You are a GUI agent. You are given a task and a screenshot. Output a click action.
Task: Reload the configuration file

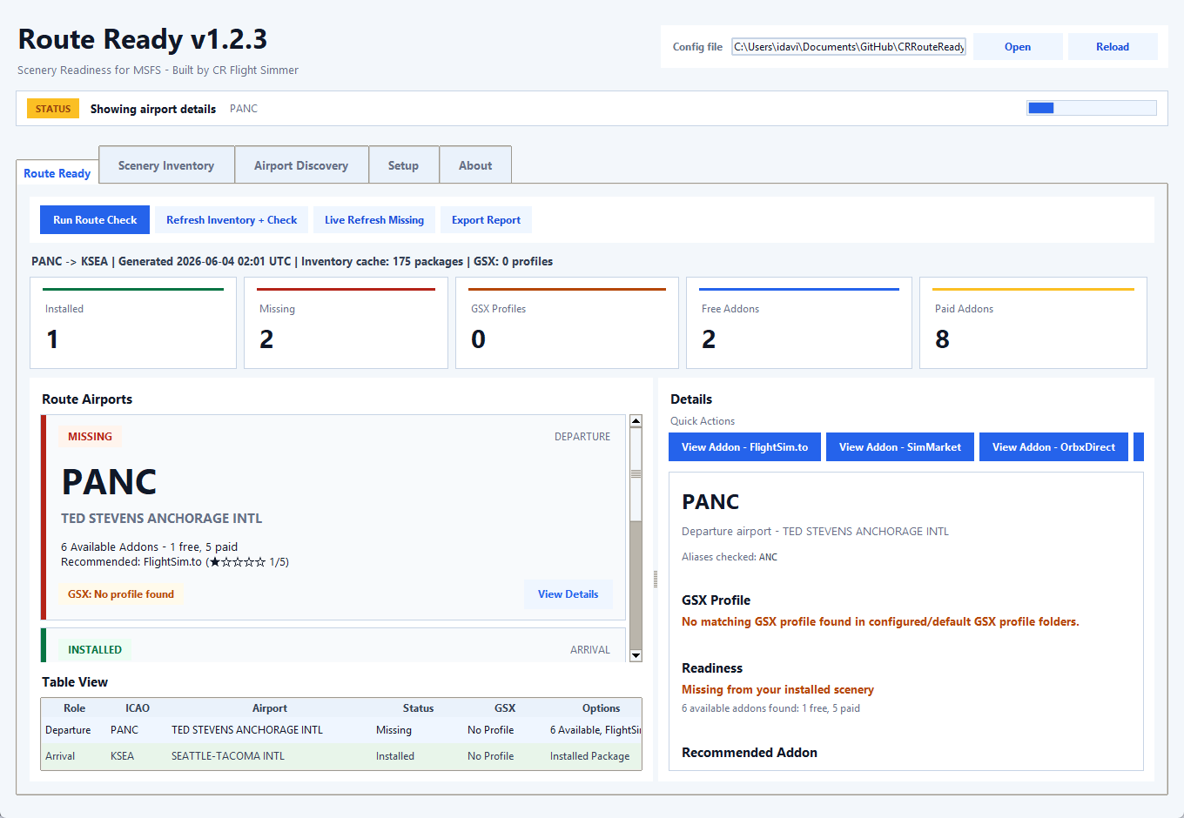click(x=1113, y=47)
